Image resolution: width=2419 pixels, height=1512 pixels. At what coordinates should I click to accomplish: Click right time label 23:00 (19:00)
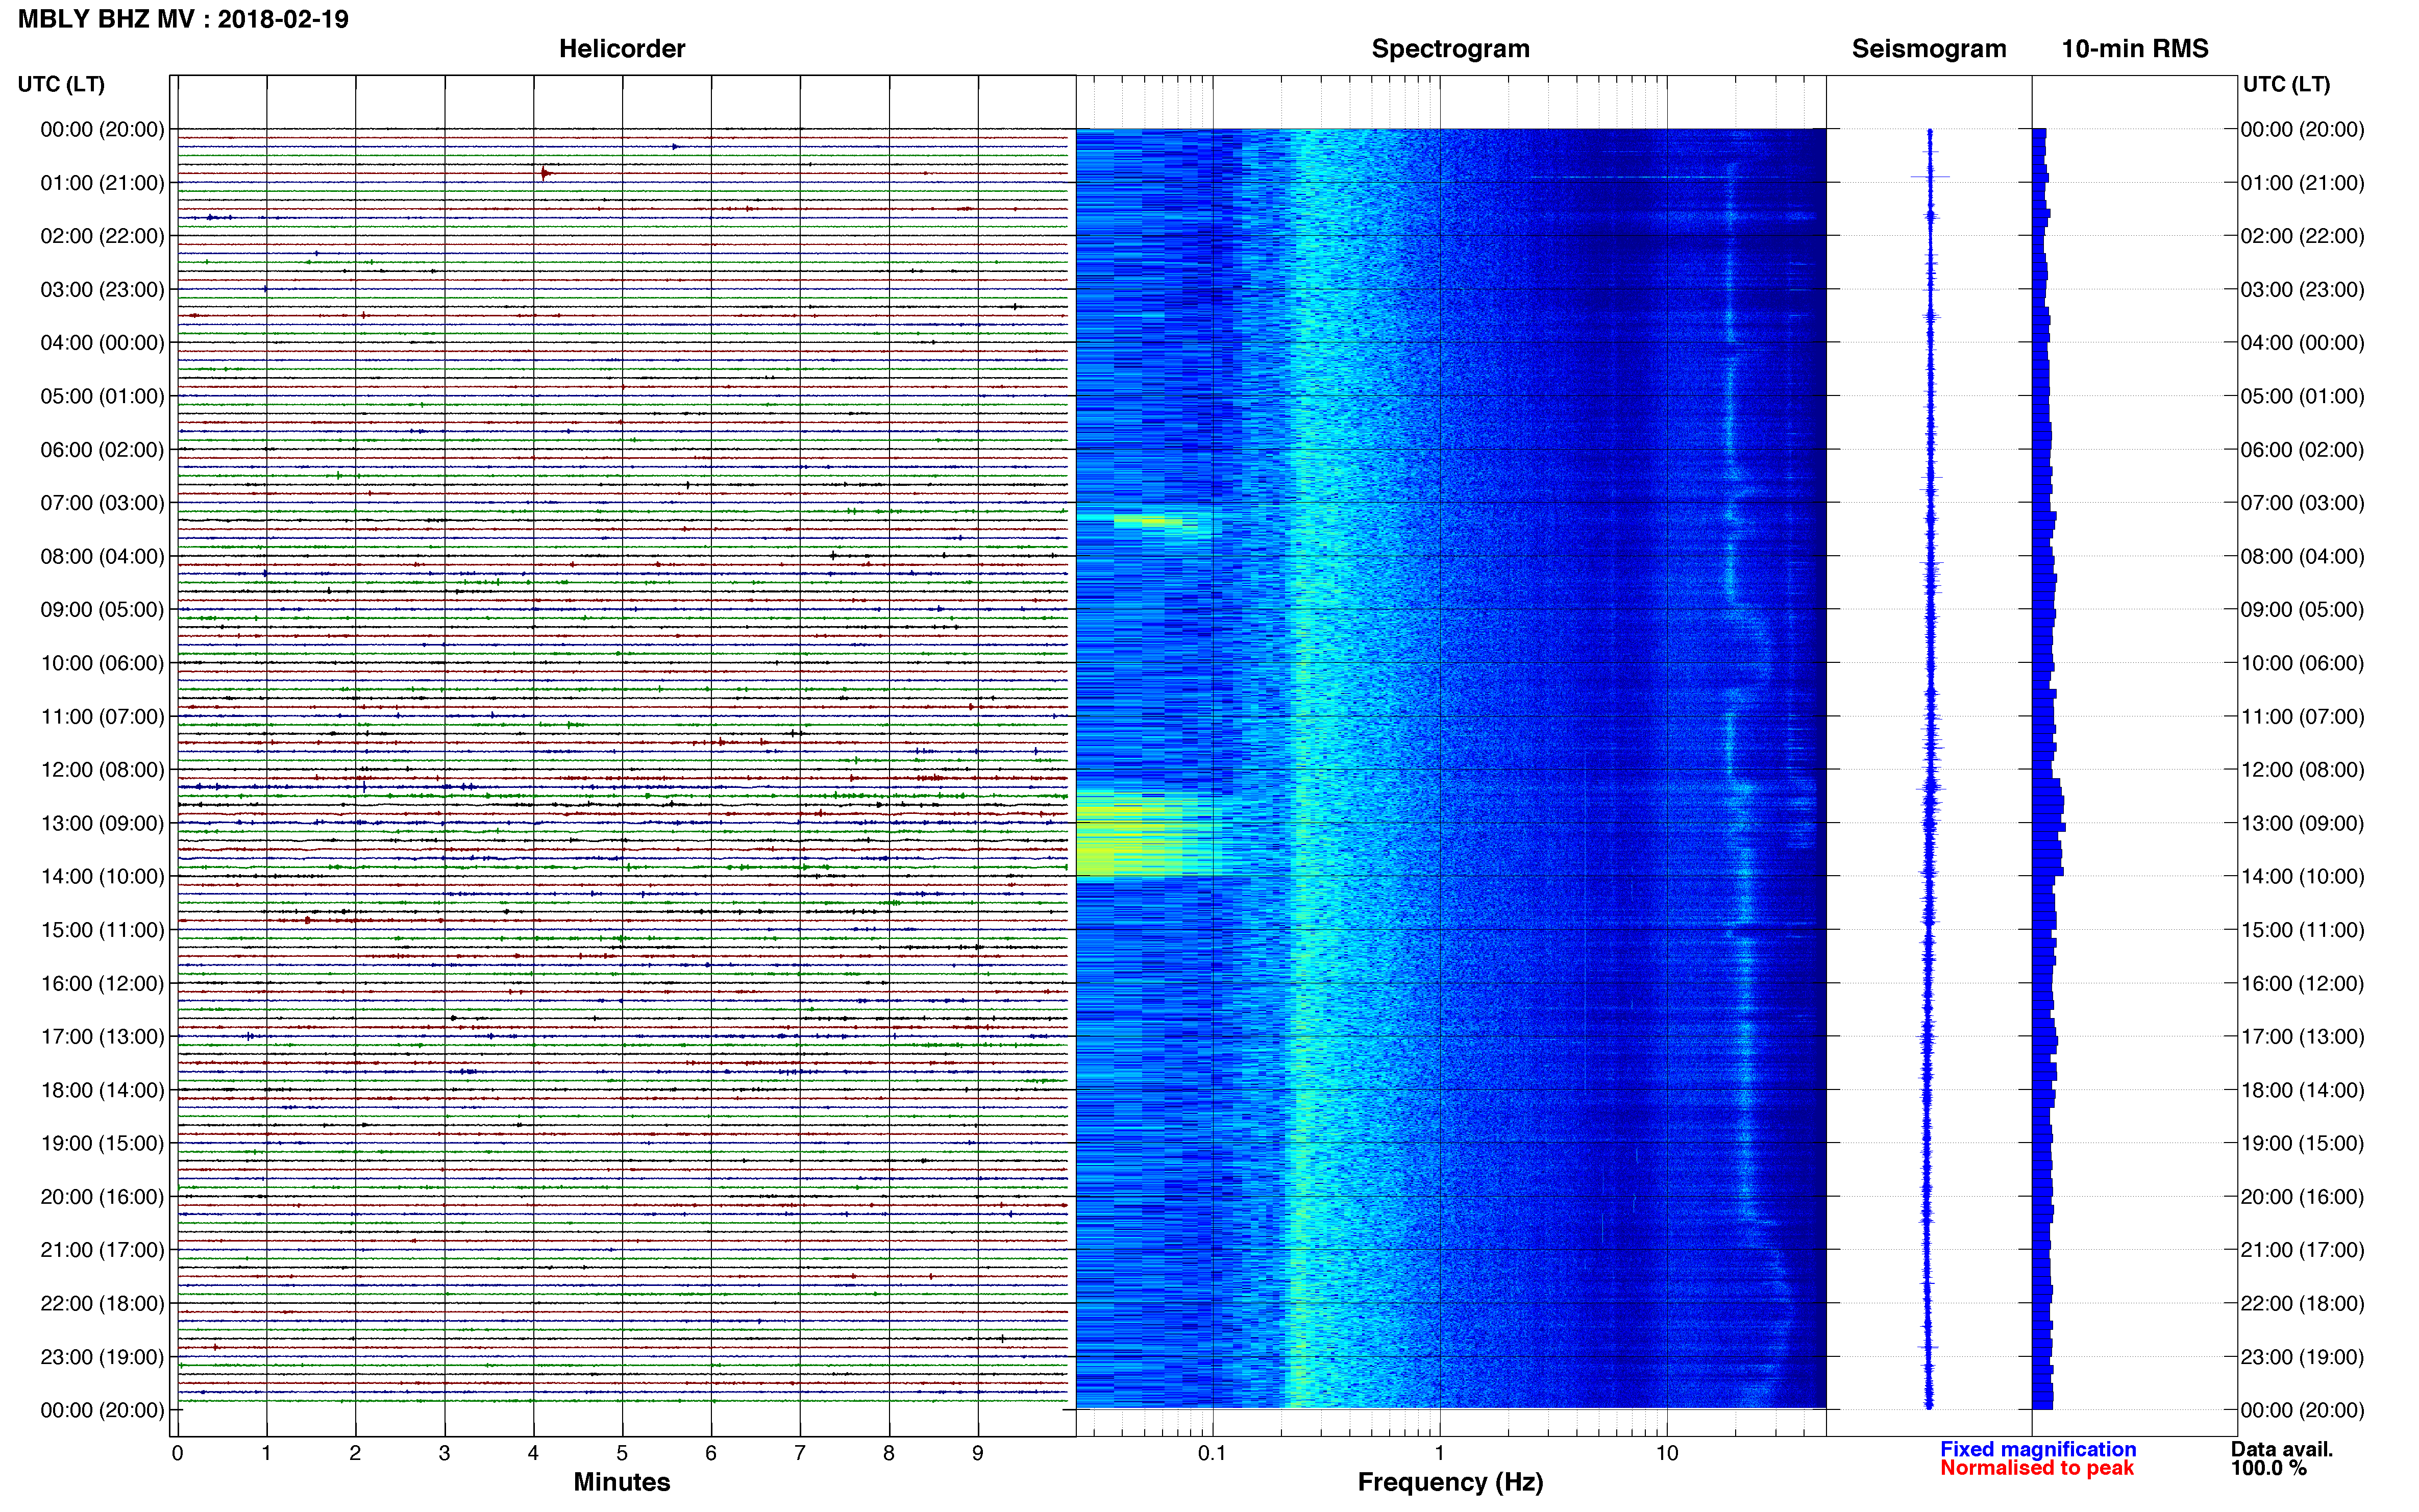point(2302,1357)
